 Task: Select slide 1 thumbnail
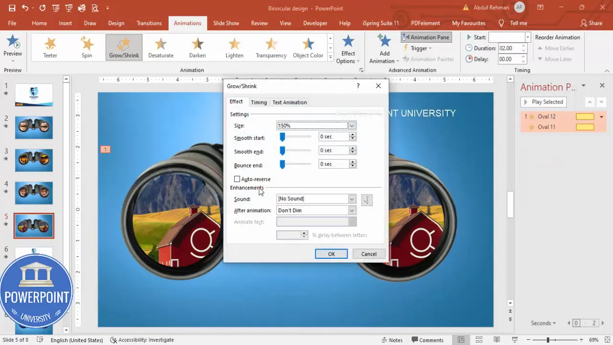tap(34, 94)
